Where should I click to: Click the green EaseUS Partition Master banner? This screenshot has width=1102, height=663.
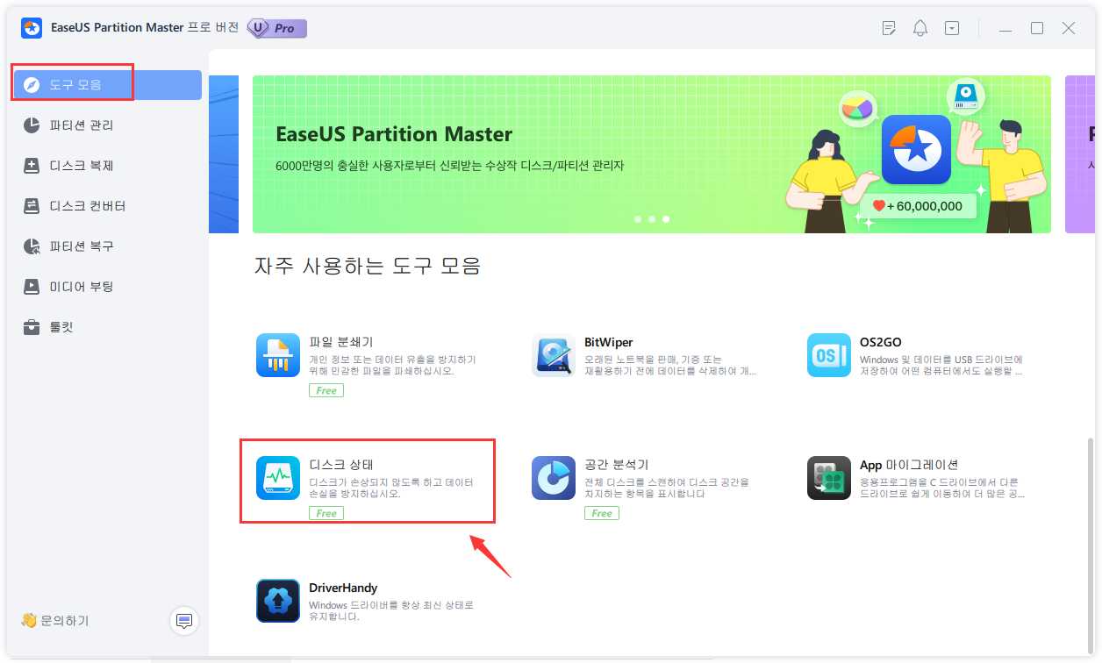tap(652, 154)
